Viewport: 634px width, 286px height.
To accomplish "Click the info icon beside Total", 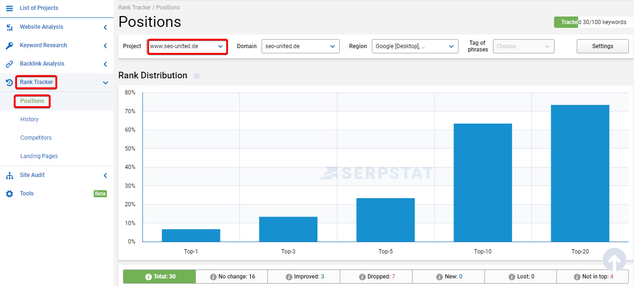I will (x=149, y=277).
